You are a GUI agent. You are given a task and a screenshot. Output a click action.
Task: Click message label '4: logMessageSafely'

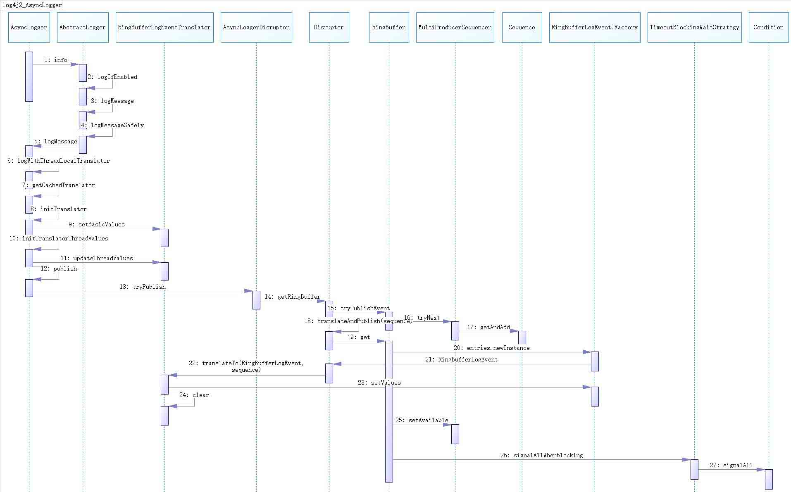click(x=112, y=125)
